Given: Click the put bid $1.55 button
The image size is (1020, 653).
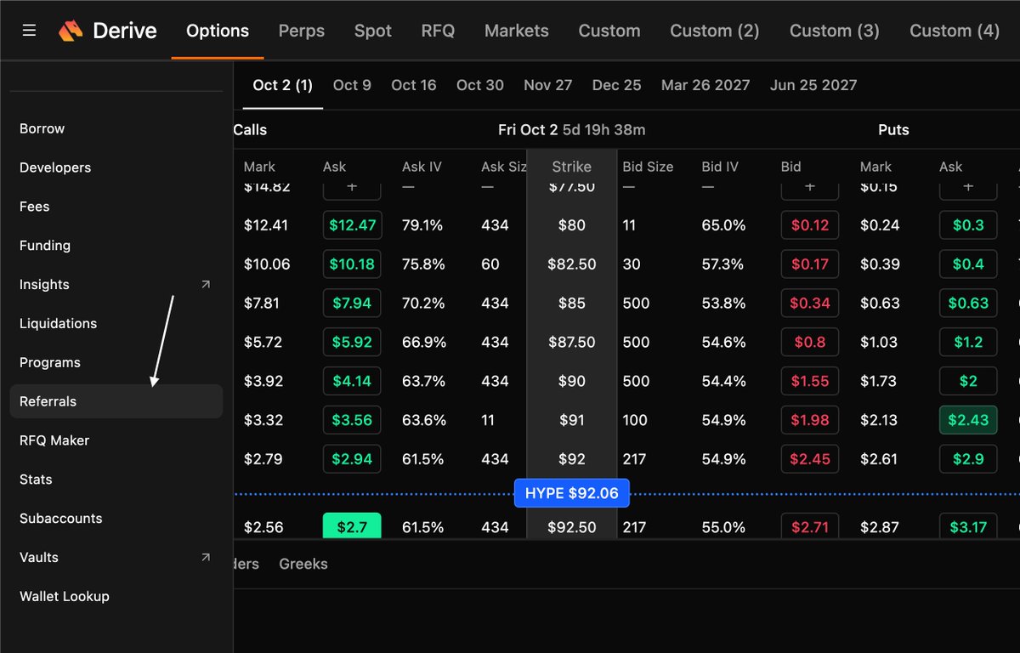Looking at the screenshot, I should tap(810, 382).
